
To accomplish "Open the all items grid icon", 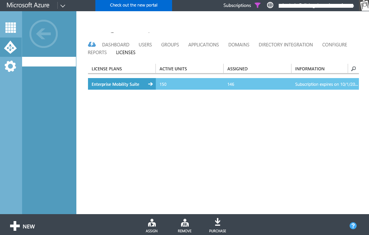I will (10, 28).
